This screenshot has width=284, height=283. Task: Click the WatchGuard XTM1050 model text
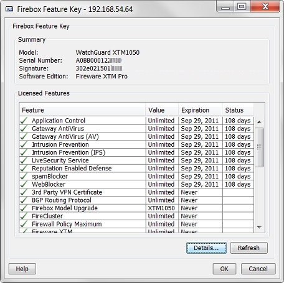[108, 52]
